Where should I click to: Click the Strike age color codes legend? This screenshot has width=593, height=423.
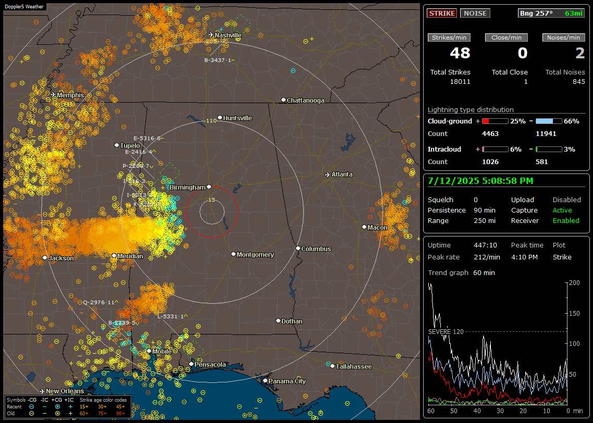click(103, 400)
